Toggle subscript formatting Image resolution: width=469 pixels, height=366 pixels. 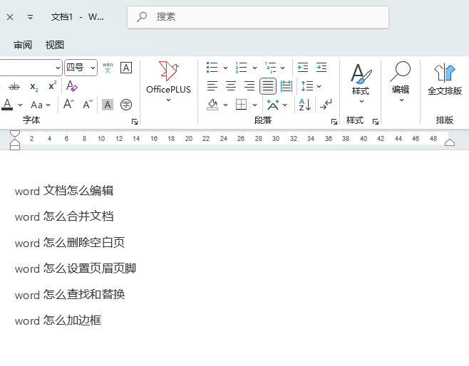click(33, 87)
